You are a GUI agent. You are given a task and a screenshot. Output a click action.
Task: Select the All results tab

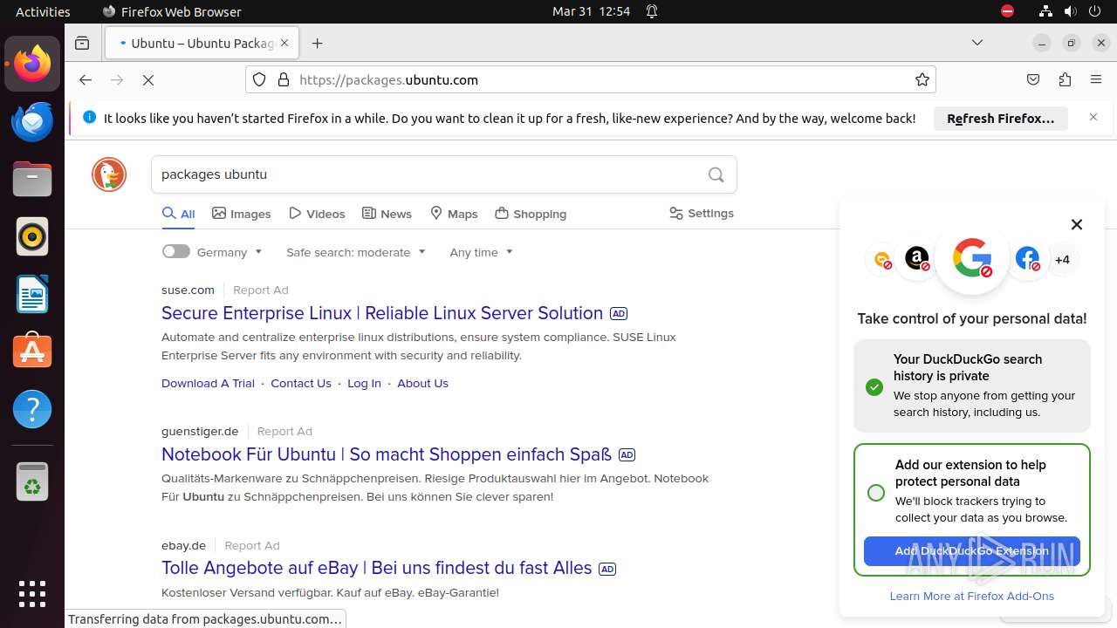(179, 214)
